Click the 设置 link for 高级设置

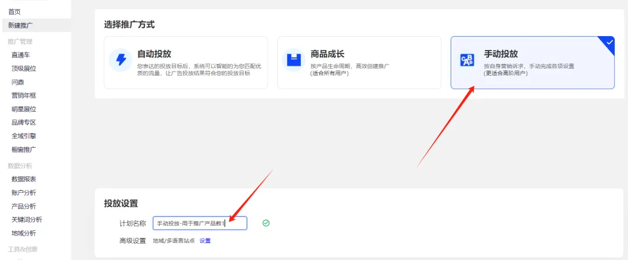point(205,241)
